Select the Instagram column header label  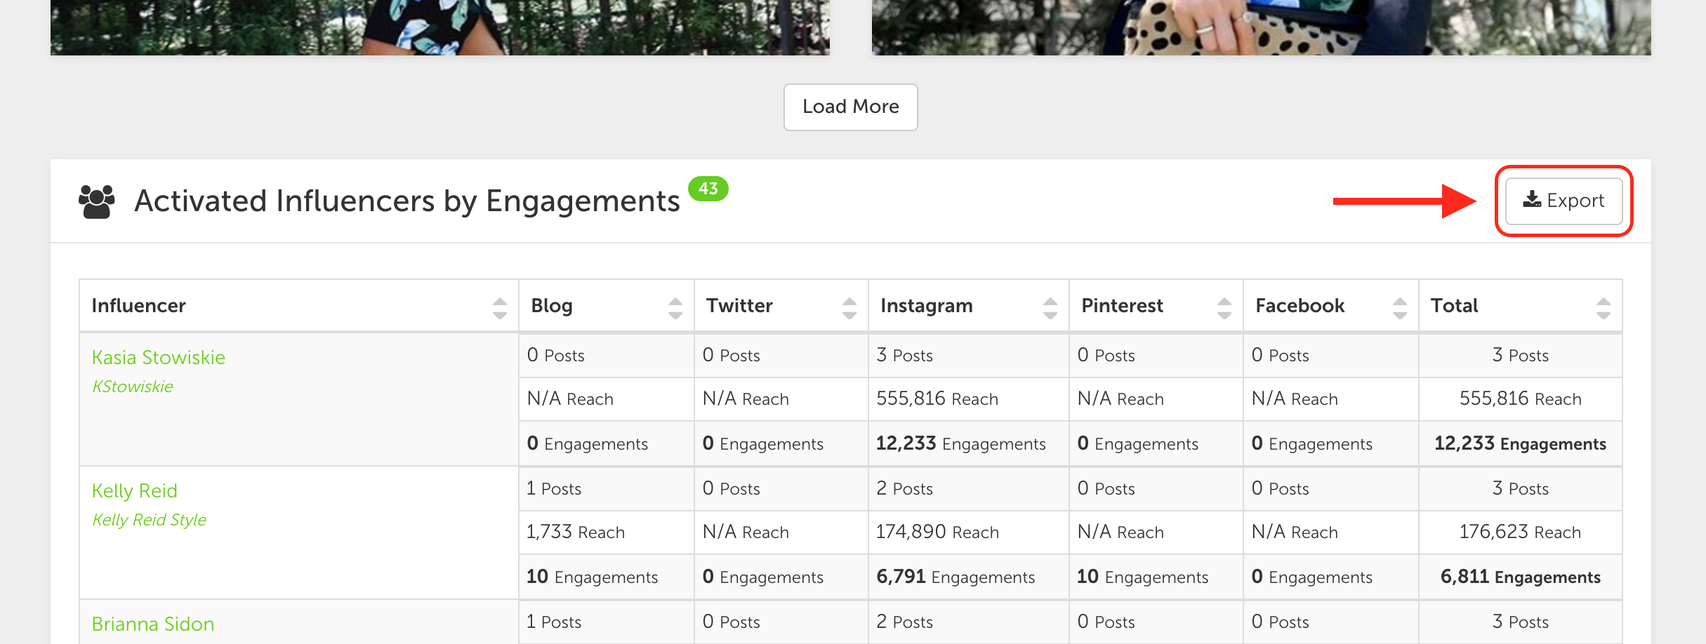927,306
